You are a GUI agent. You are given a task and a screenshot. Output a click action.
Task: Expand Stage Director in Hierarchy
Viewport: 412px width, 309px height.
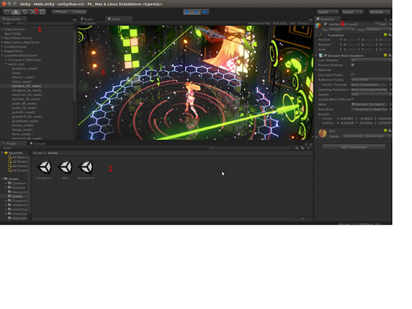point(3,29)
